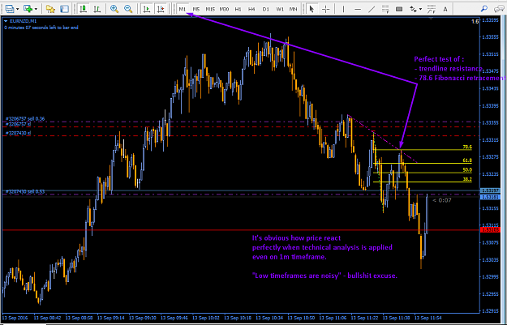507x325 pixels.
Task: Expand the arrows objects dropdown
Action: click(420, 9)
